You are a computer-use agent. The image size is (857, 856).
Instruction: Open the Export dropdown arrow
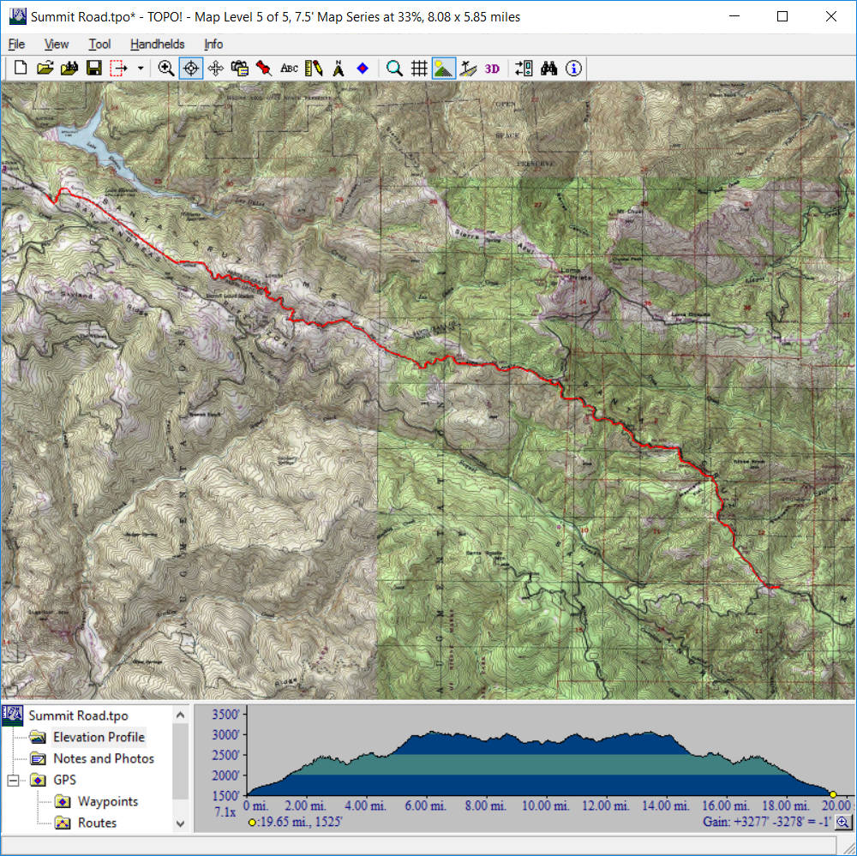[x=141, y=69]
